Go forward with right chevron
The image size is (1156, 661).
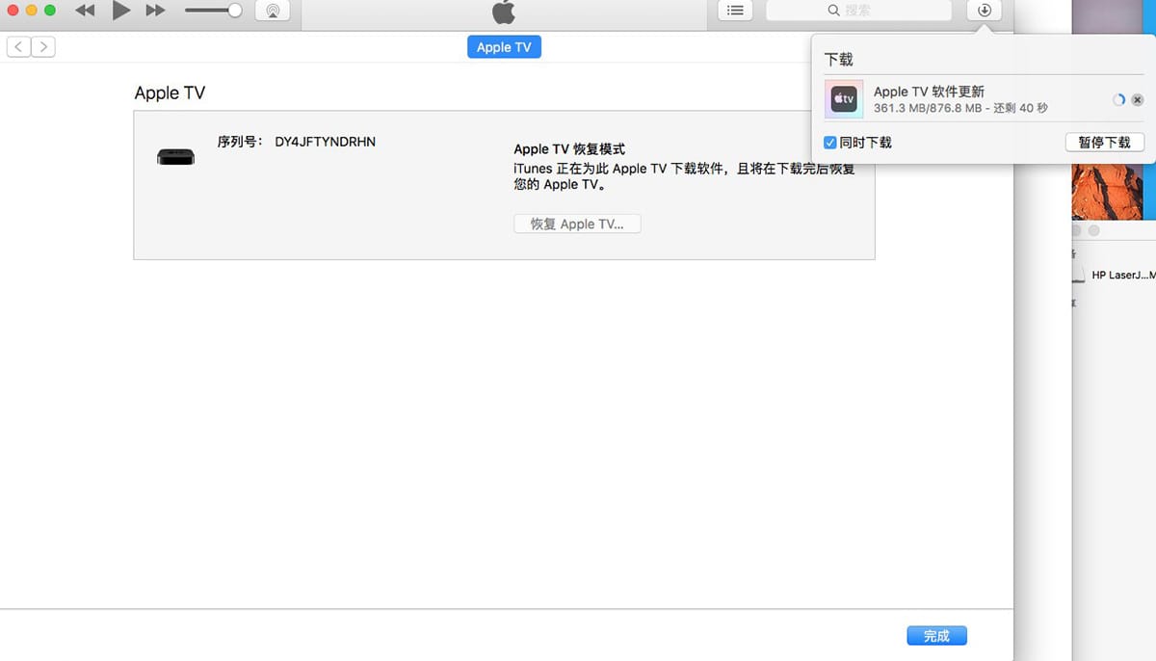point(42,46)
